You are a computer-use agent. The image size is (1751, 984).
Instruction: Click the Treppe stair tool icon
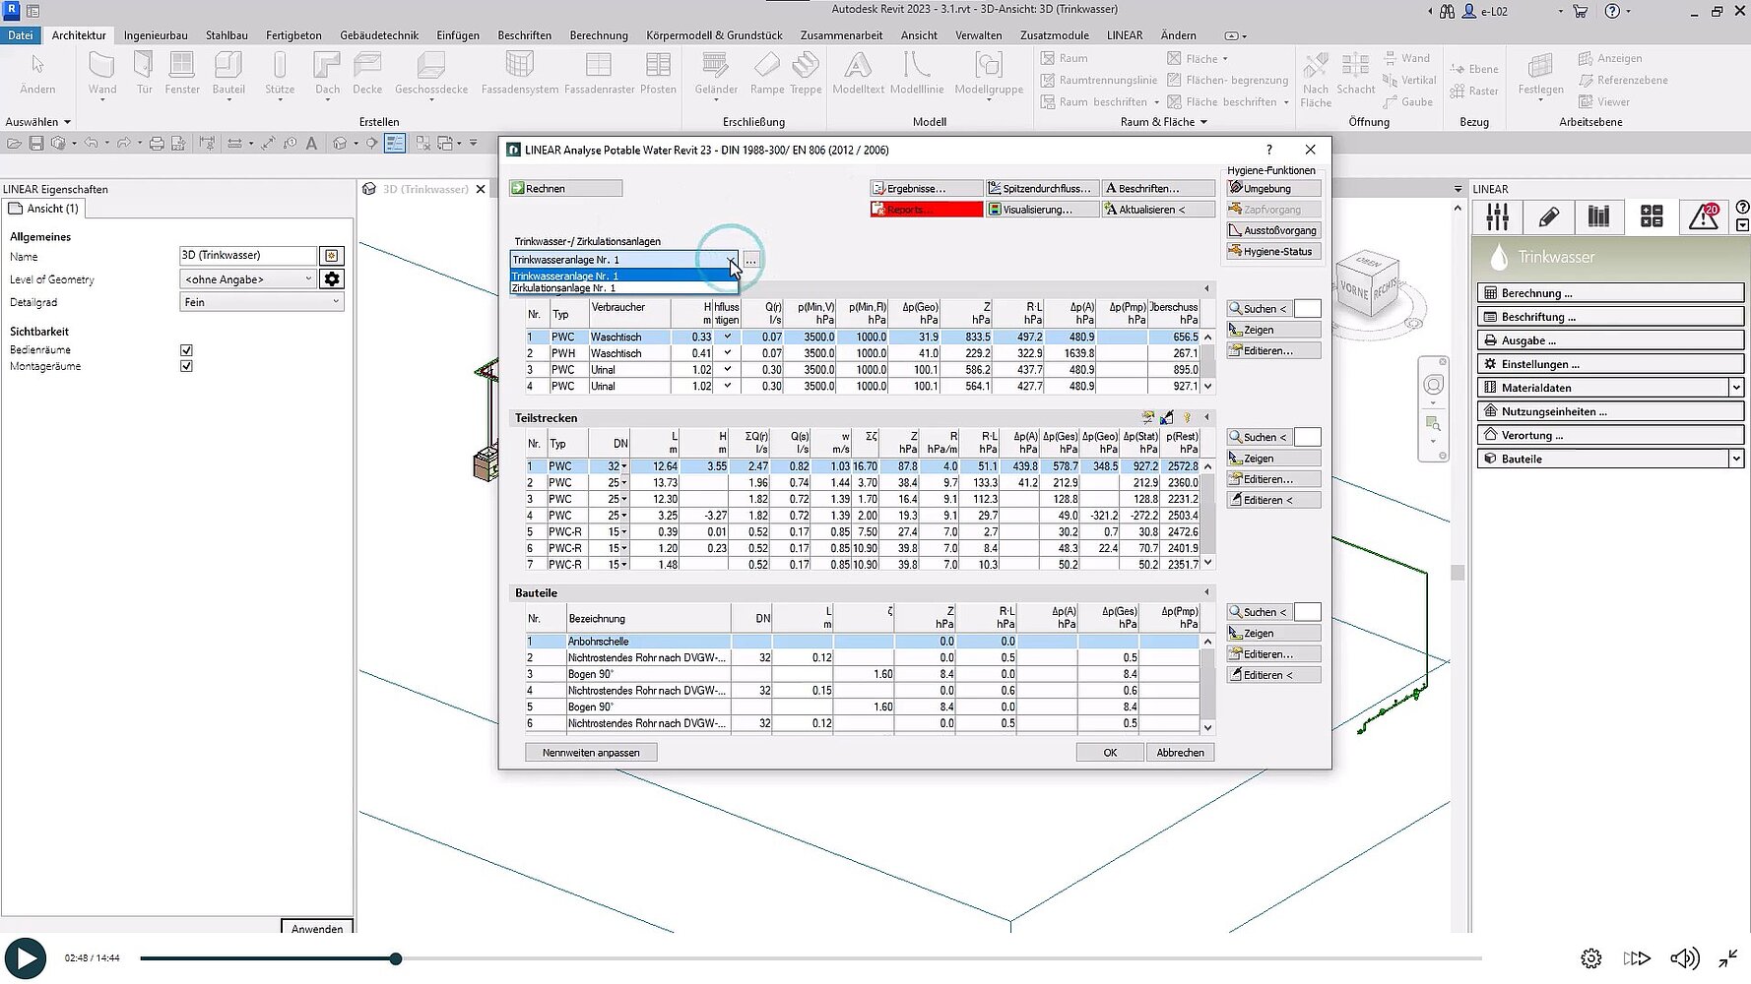[805, 74]
